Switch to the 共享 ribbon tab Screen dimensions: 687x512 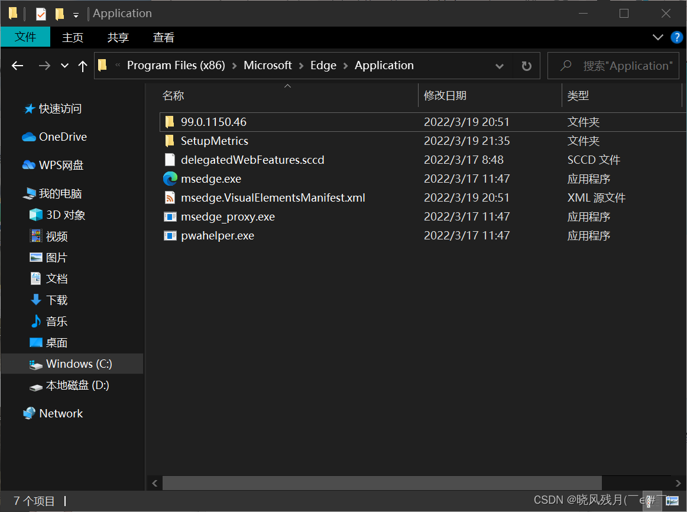pos(118,38)
